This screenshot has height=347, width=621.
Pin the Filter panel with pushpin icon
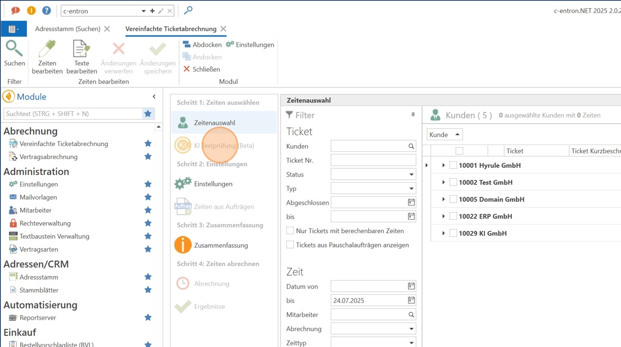(x=413, y=114)
